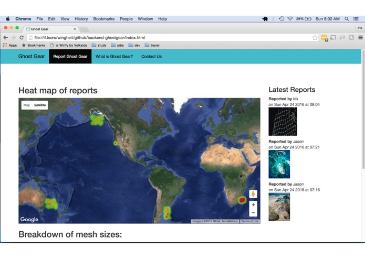Open the Wirify by Volkside bookmark
365x259 pixels.
point(69,45)
